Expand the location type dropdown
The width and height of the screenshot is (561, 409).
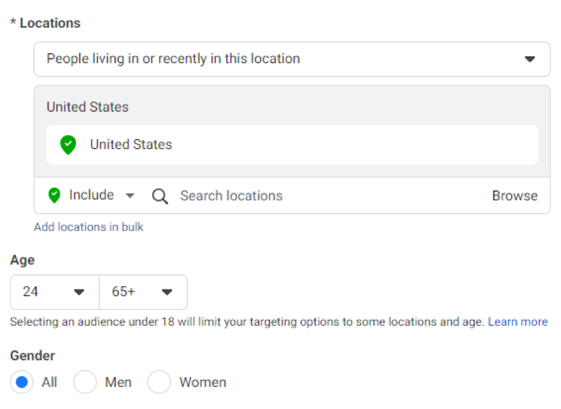click(529, 59)
